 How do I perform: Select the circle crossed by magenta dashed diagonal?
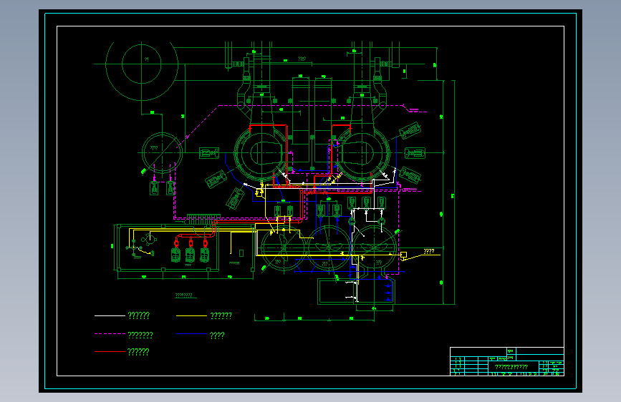tap(162, 153)
